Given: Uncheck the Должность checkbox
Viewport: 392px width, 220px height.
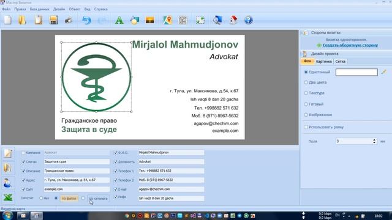Looking at the screenshot, I should (116, 162).
